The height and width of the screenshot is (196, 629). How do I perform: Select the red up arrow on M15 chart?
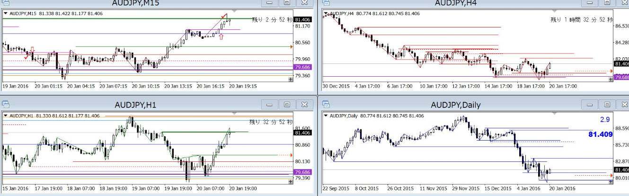coord(221,37)
